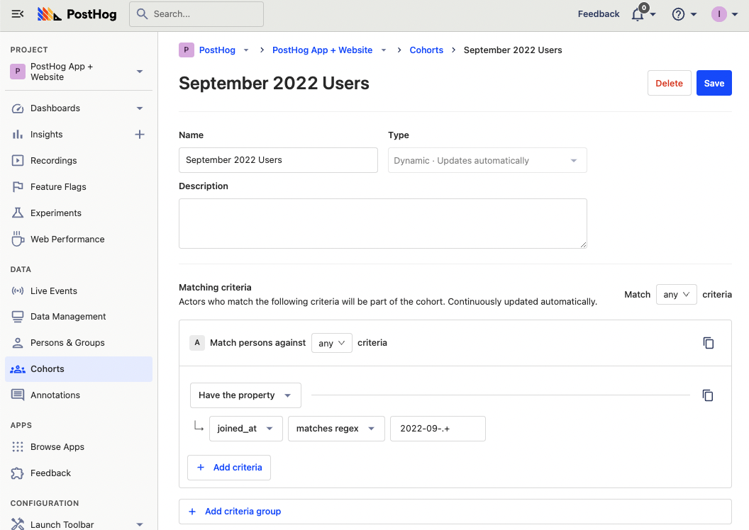Click the user avatar icon
The width and height of the screenshot is (749, 530).
pos(719,14)
